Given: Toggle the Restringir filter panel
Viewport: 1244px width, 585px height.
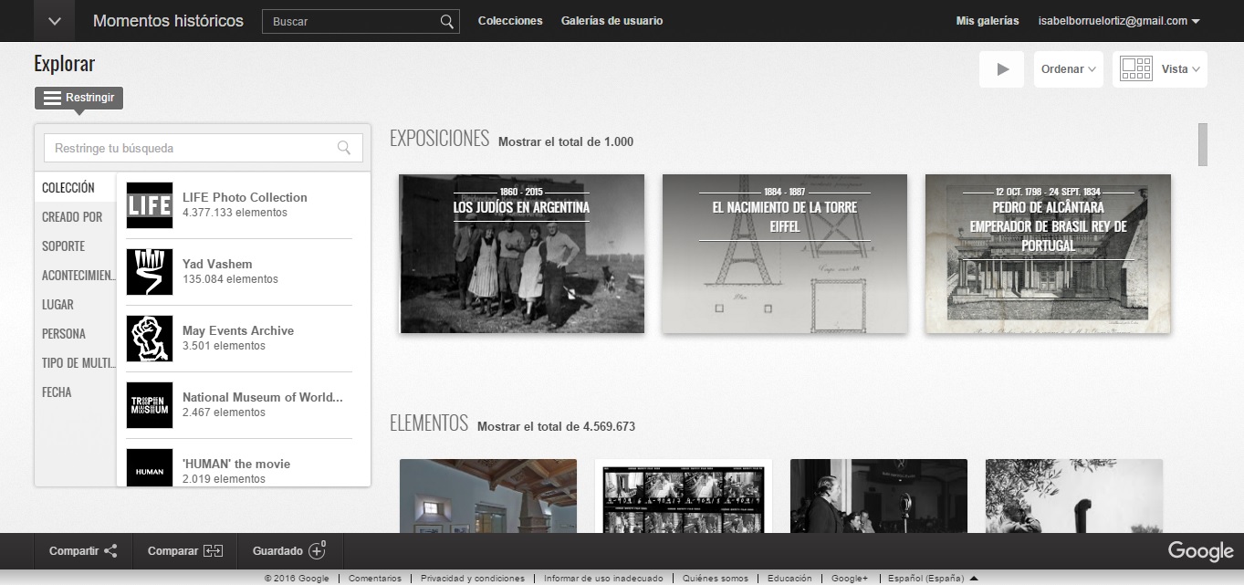Looking at the screenshot, I should [78, 98].
